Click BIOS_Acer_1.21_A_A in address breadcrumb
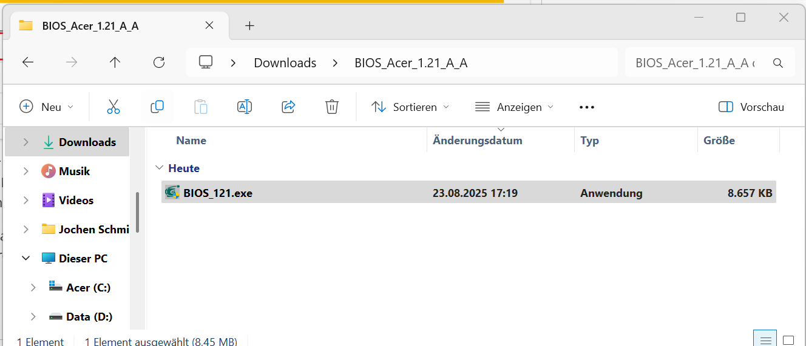This screenshot has width=806, height=346. pos(411,63)
